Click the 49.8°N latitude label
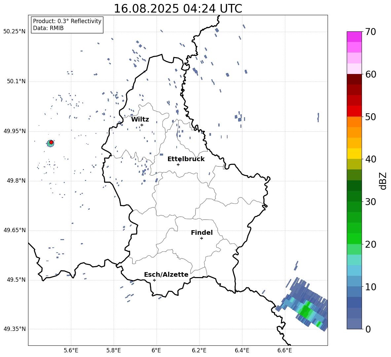 (x=16, y=181)
